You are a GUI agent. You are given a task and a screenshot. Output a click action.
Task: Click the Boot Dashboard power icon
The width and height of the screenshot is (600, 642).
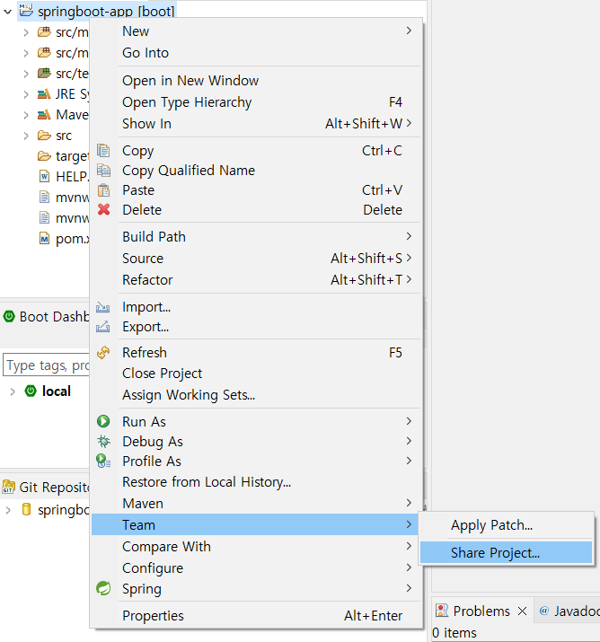pyautogui.click(x=9, y=316)
